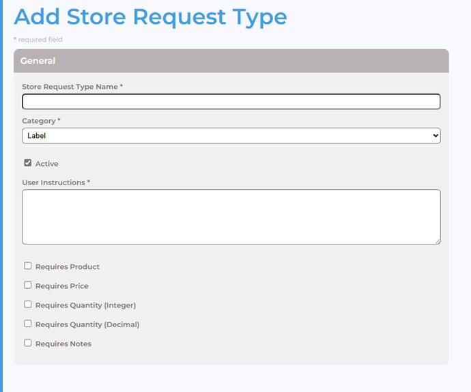Click the Requires Notes label text

(63, 344)
